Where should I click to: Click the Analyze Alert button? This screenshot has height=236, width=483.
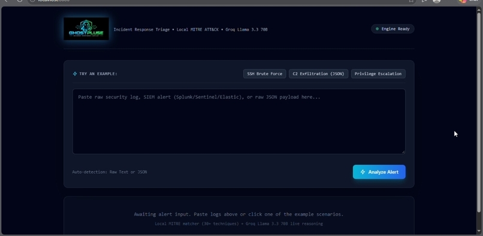(x=379, y=172)
